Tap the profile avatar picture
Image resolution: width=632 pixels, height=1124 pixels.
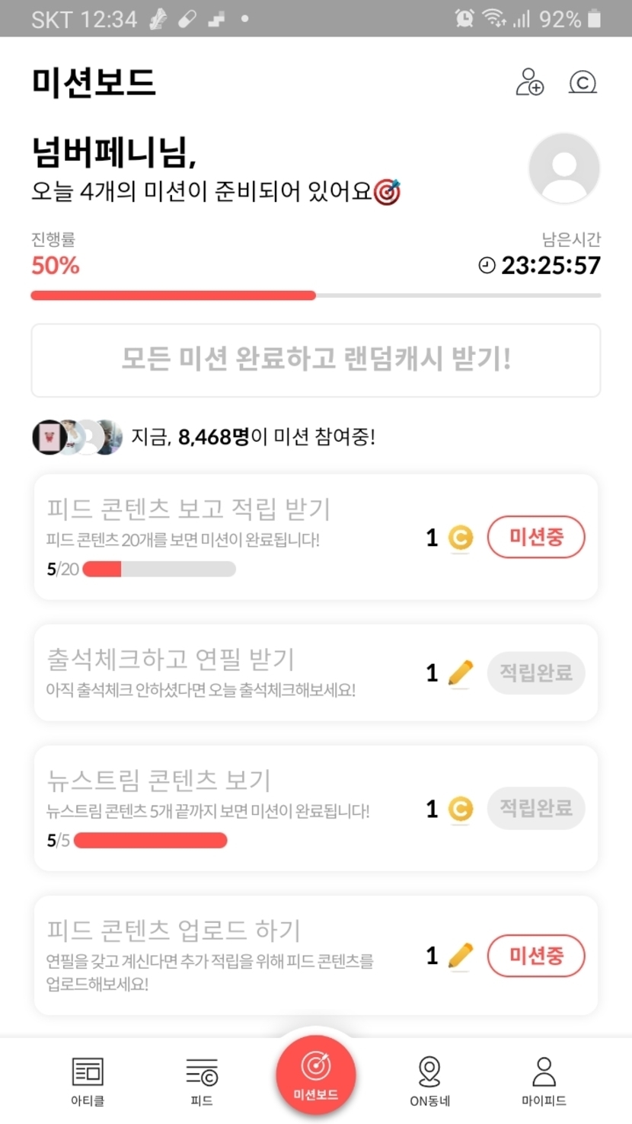coord(564,168)
